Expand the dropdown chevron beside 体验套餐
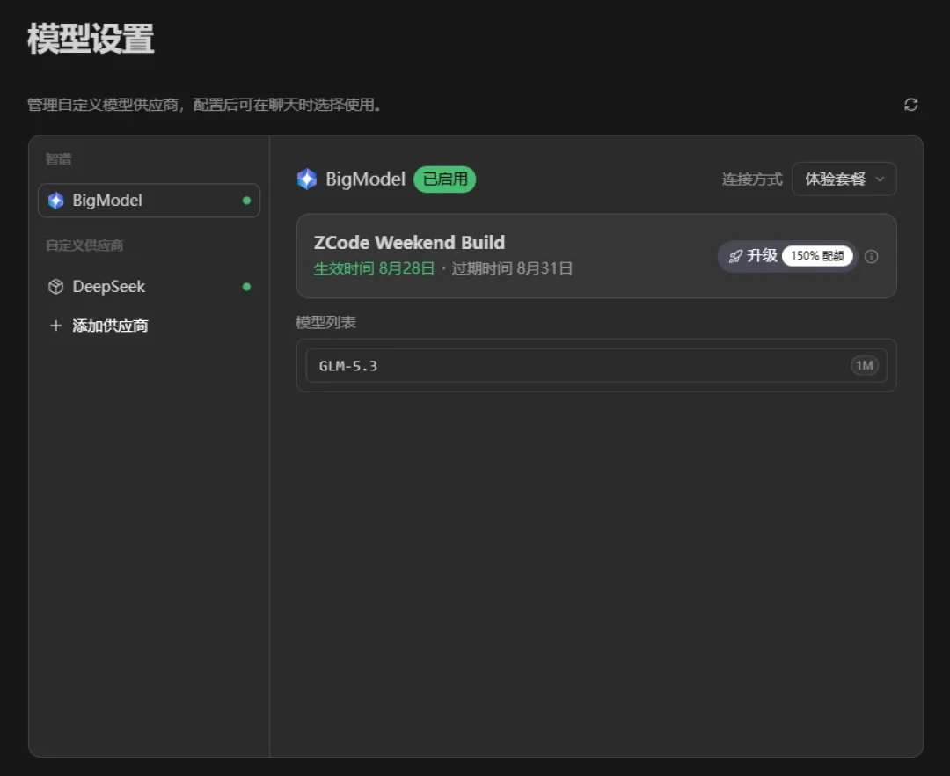Screen dimensions: 950x776 pyautogui.click(x=881, y=179)
